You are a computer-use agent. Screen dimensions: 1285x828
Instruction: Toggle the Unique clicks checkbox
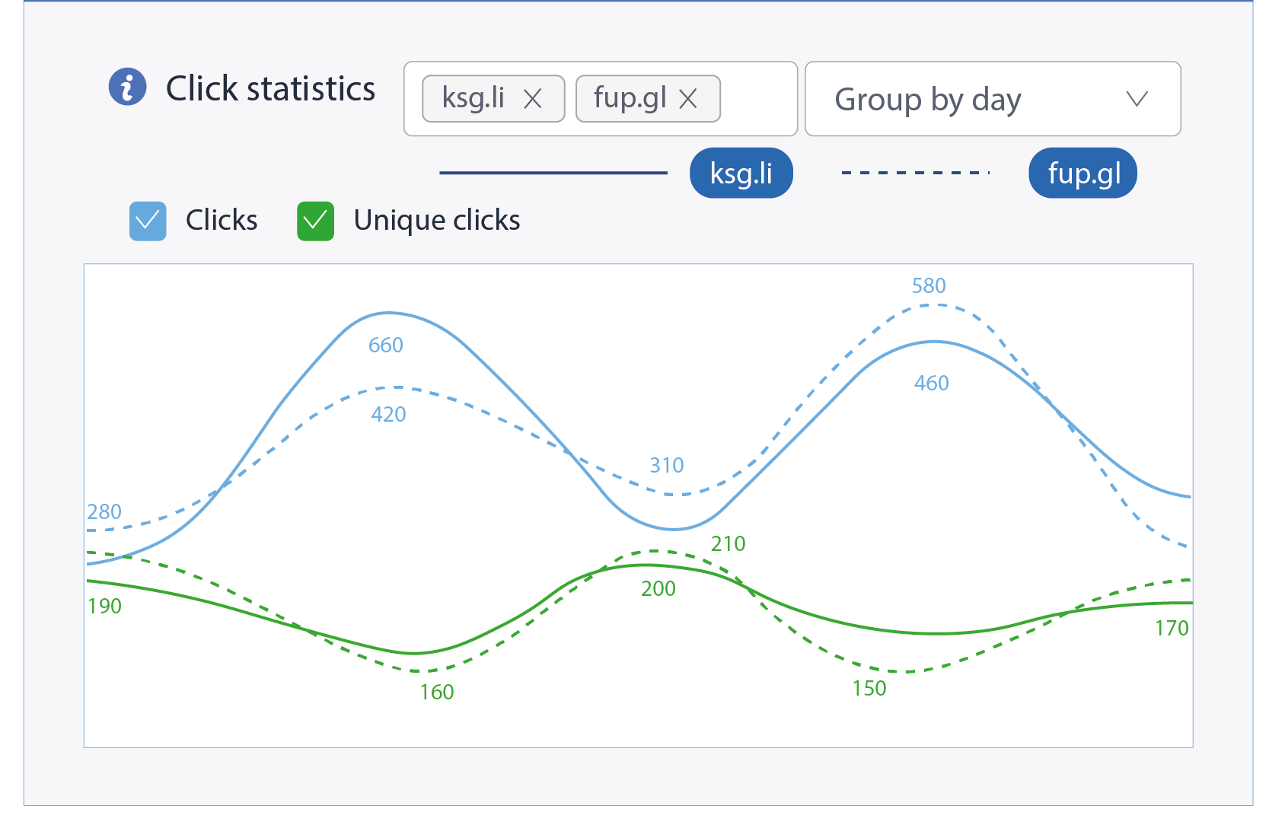[x=315, y=221]
